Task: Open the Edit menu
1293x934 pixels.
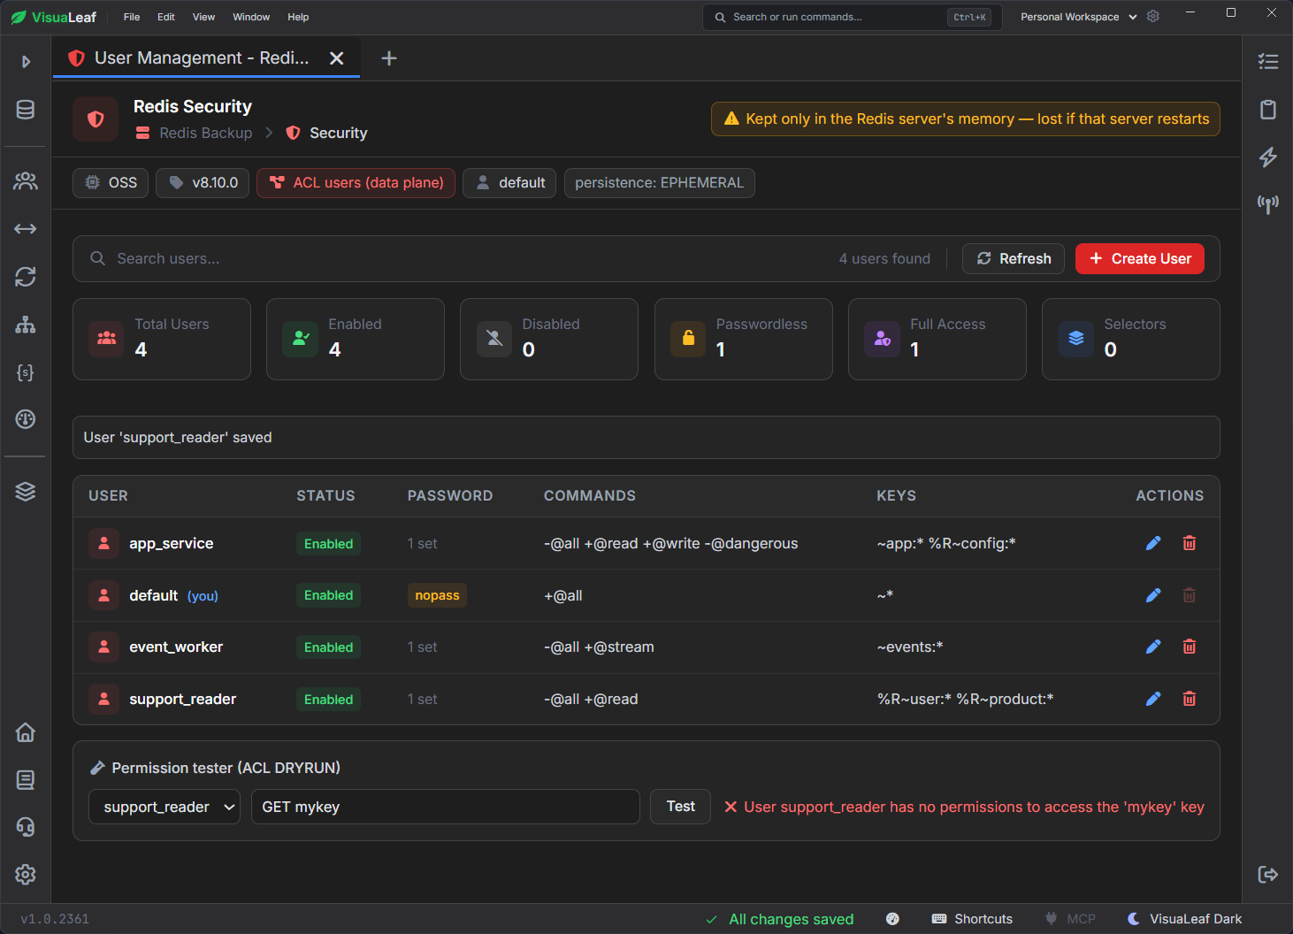Action: coord(166,17)
